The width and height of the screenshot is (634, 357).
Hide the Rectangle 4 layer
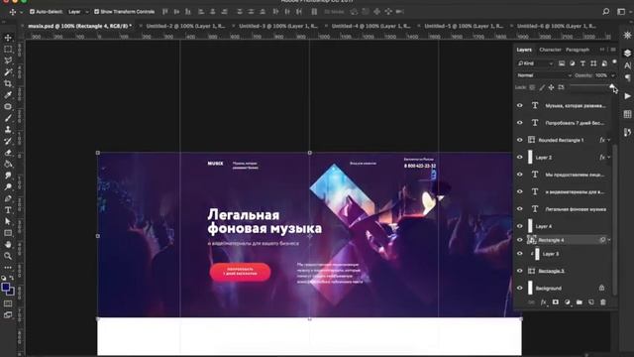point(520,240)
